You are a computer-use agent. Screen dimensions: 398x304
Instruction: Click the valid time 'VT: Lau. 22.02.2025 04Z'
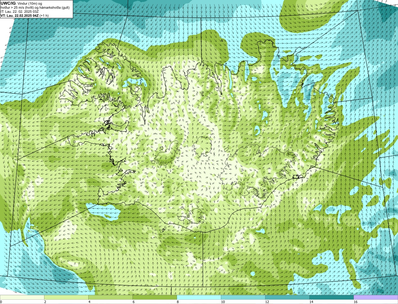20,16
